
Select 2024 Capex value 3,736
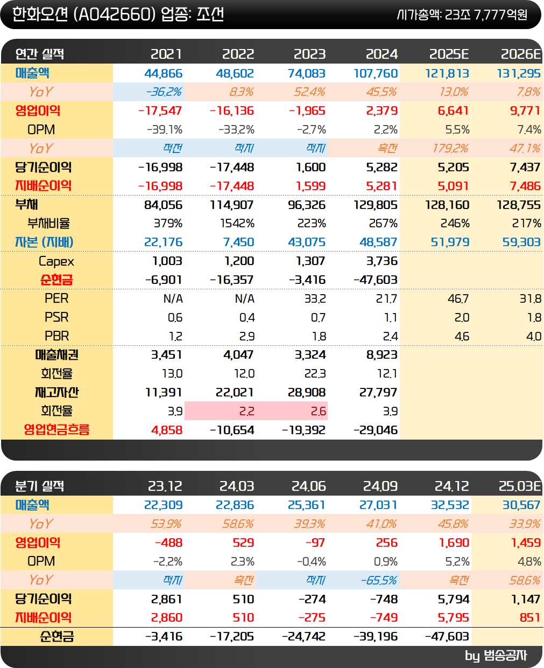[x=381, y=261]
